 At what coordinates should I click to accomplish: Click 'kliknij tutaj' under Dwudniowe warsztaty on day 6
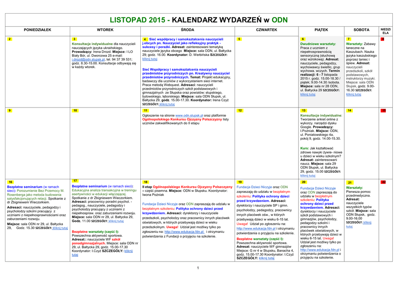308,94
